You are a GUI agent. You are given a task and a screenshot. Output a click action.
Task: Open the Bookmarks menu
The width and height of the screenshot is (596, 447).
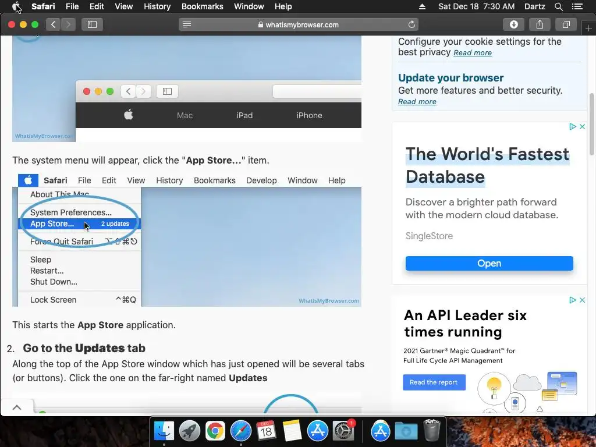[202, 6]
